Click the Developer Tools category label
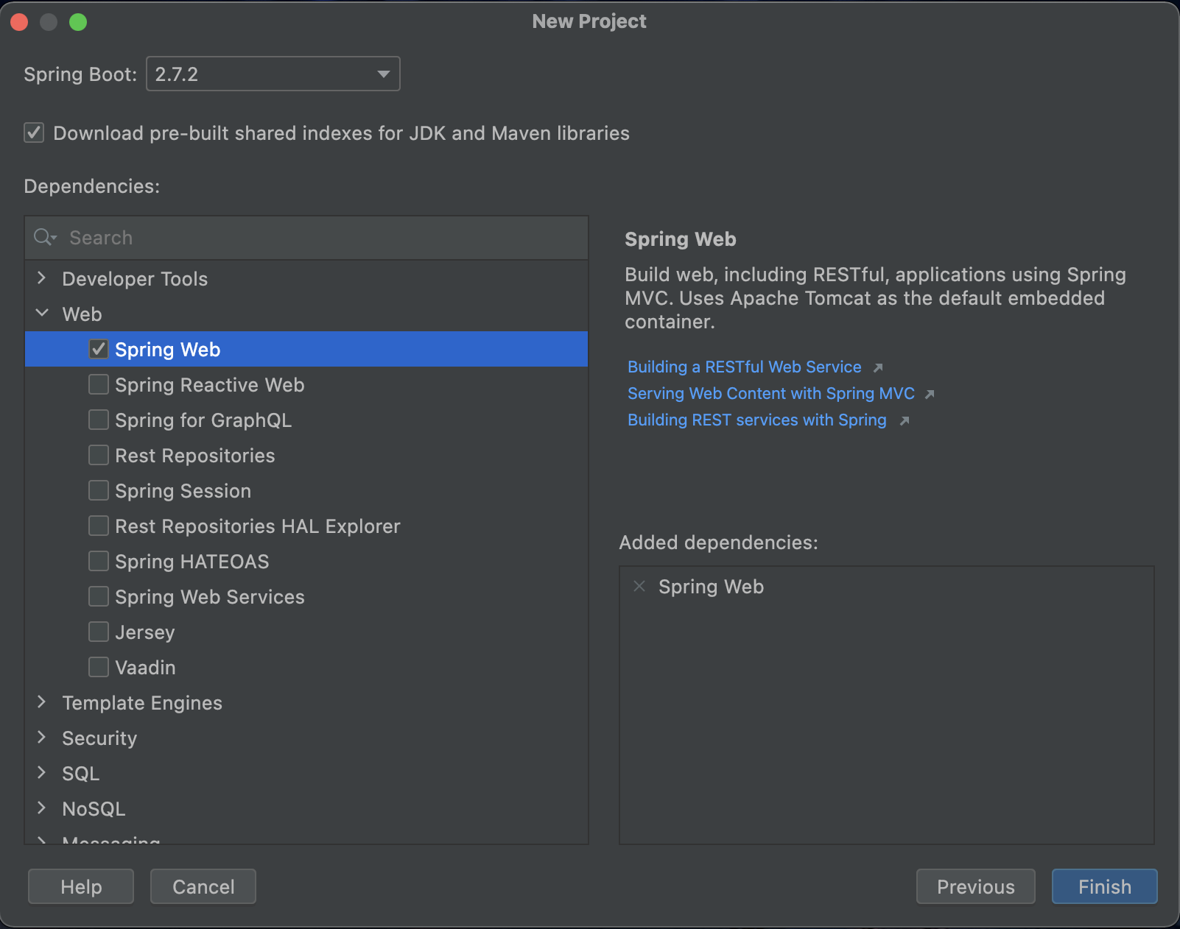The image size is (1180, 929). pos(135,278)
